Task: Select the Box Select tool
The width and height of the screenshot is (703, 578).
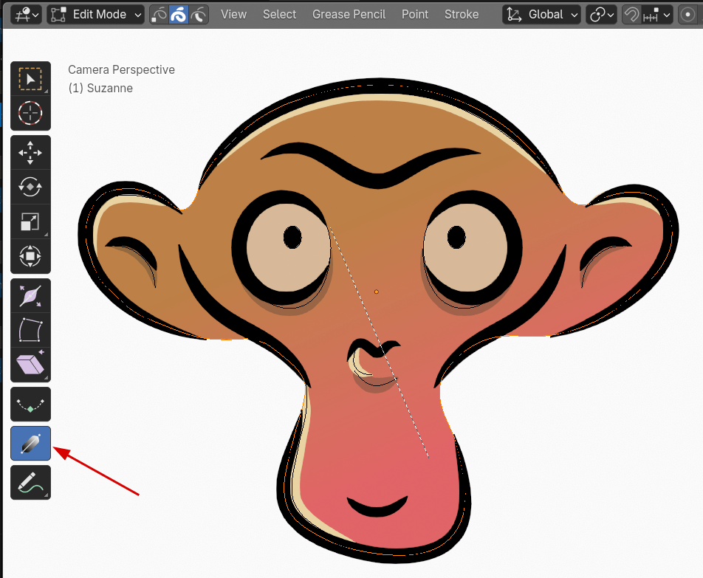Action: point(30,79)
